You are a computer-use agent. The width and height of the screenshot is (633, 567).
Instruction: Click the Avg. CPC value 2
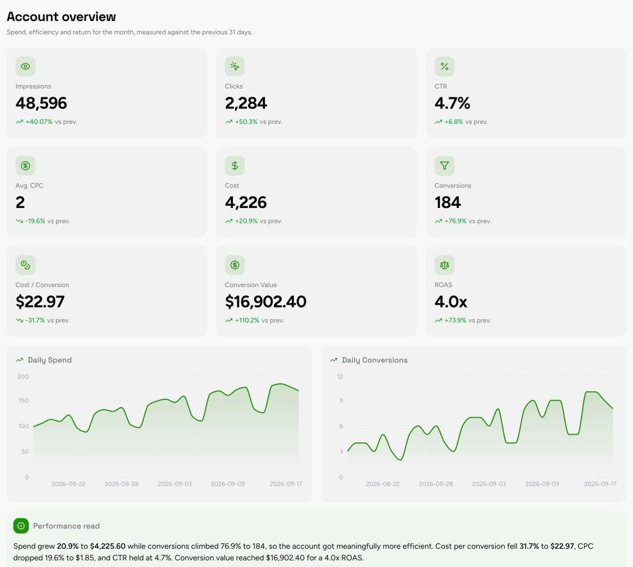click(20, 202)
